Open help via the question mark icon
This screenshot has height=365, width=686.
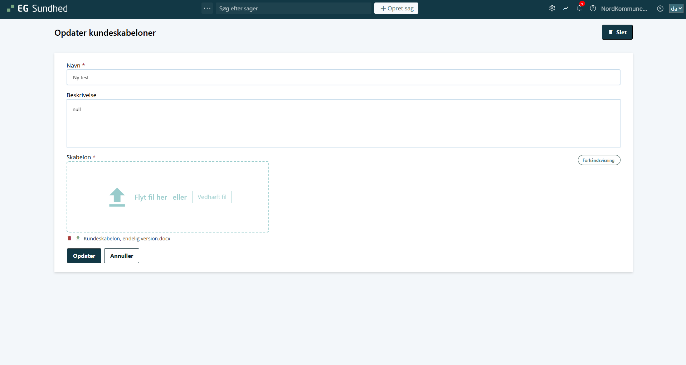click(x=593, y=9)
